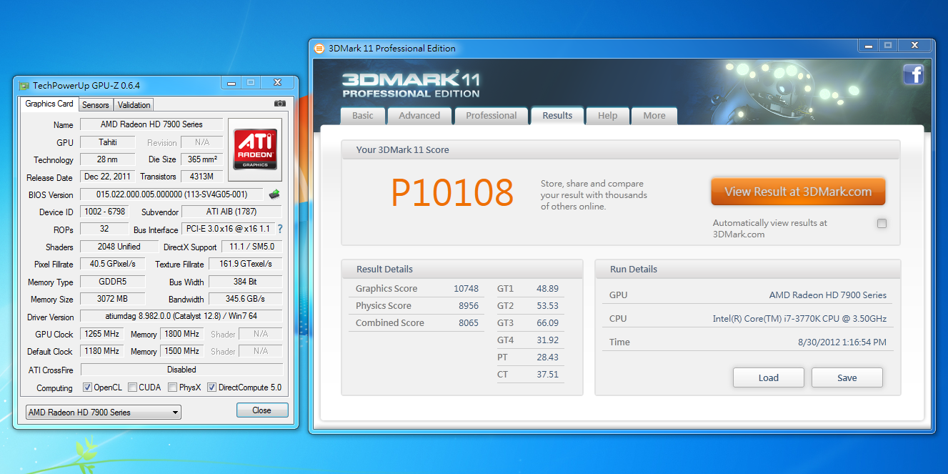Click the Graphics Score value 10748
948x474 pixels.
(466, 289)
